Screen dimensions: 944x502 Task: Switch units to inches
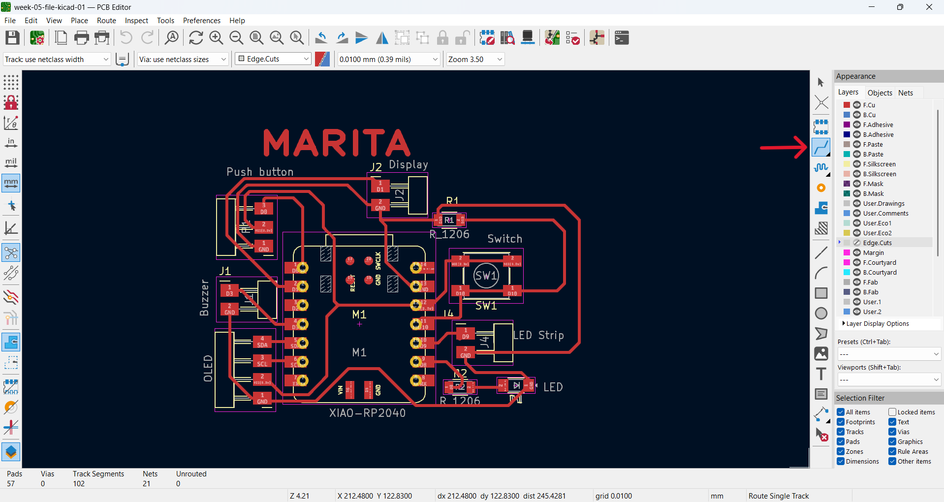click(11, 143)
